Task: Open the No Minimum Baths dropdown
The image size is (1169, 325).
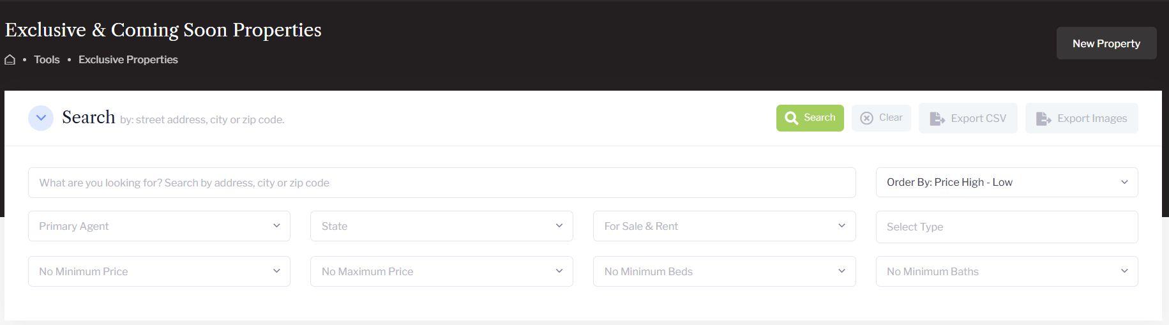Action: click(1006, 271)
